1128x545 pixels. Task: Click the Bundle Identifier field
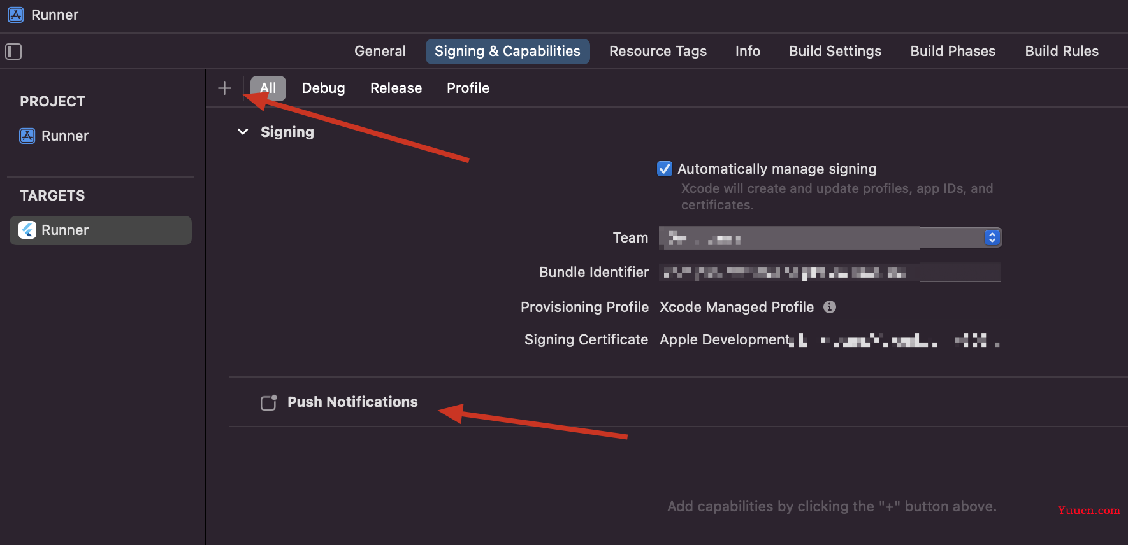830,272
